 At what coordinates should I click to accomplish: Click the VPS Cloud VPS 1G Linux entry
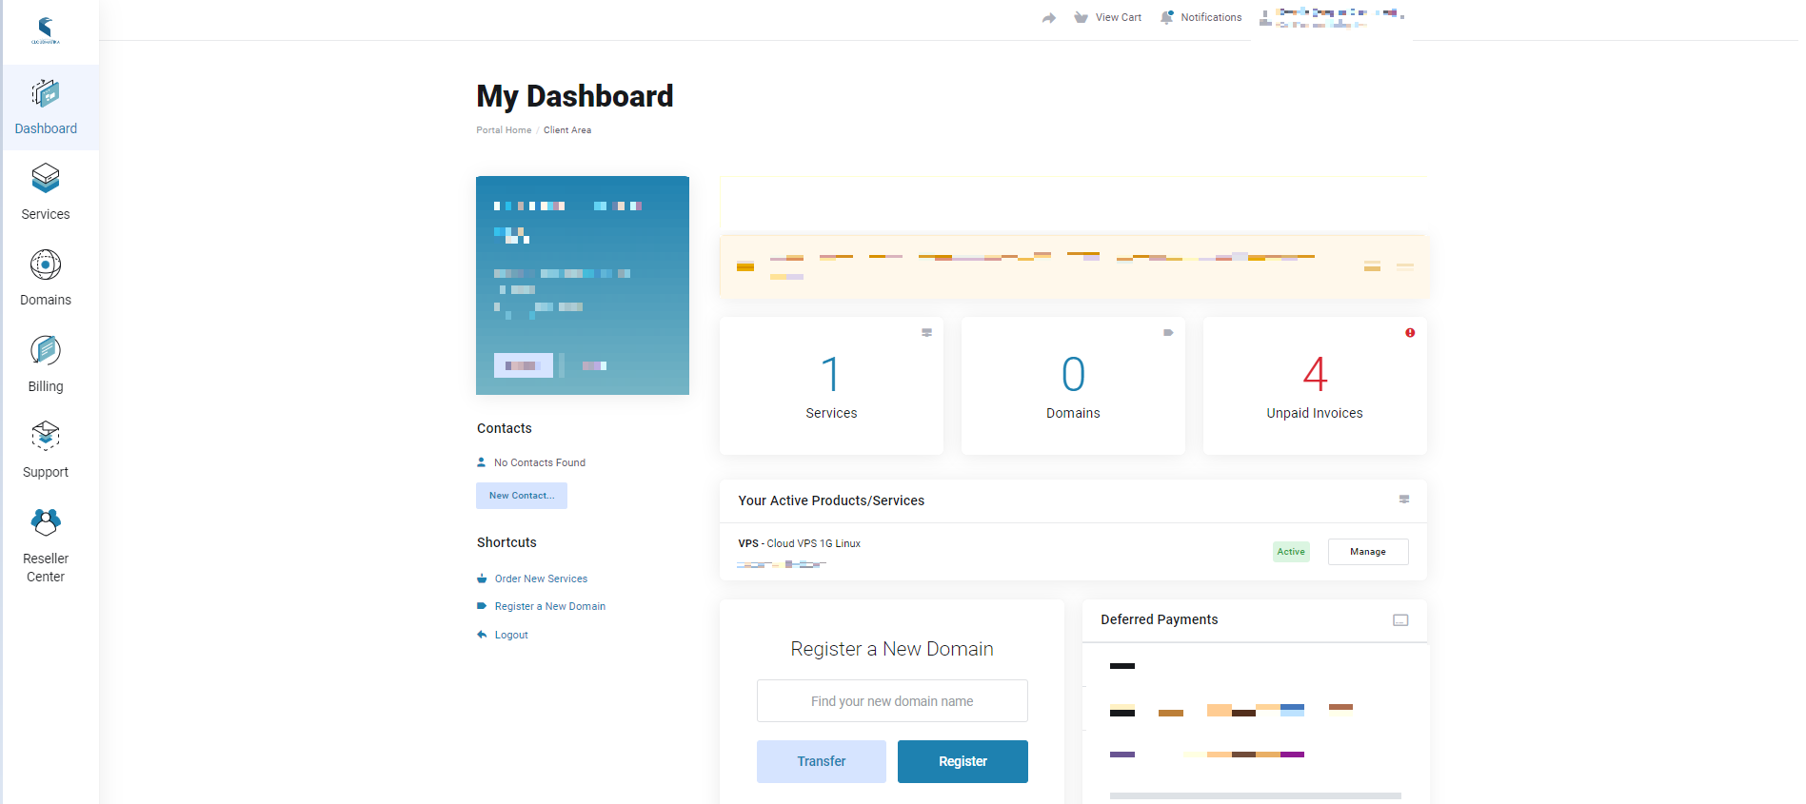coord(800,543)
